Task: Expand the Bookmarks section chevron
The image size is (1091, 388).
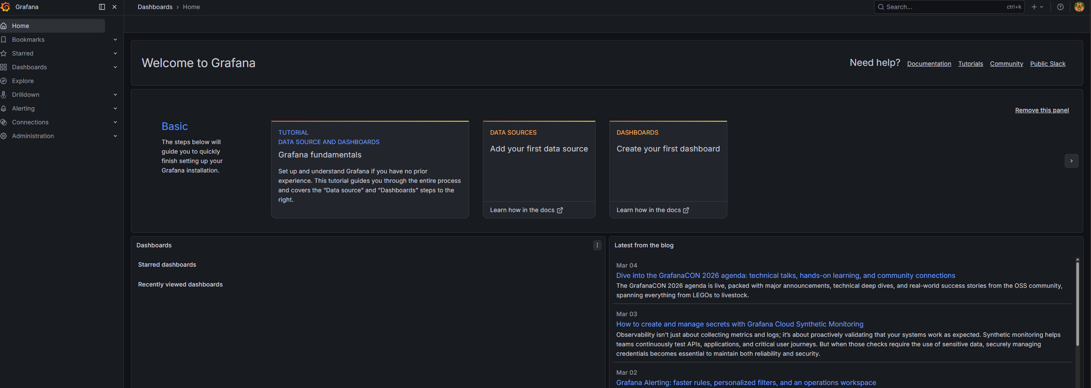Action: [115, 40]
